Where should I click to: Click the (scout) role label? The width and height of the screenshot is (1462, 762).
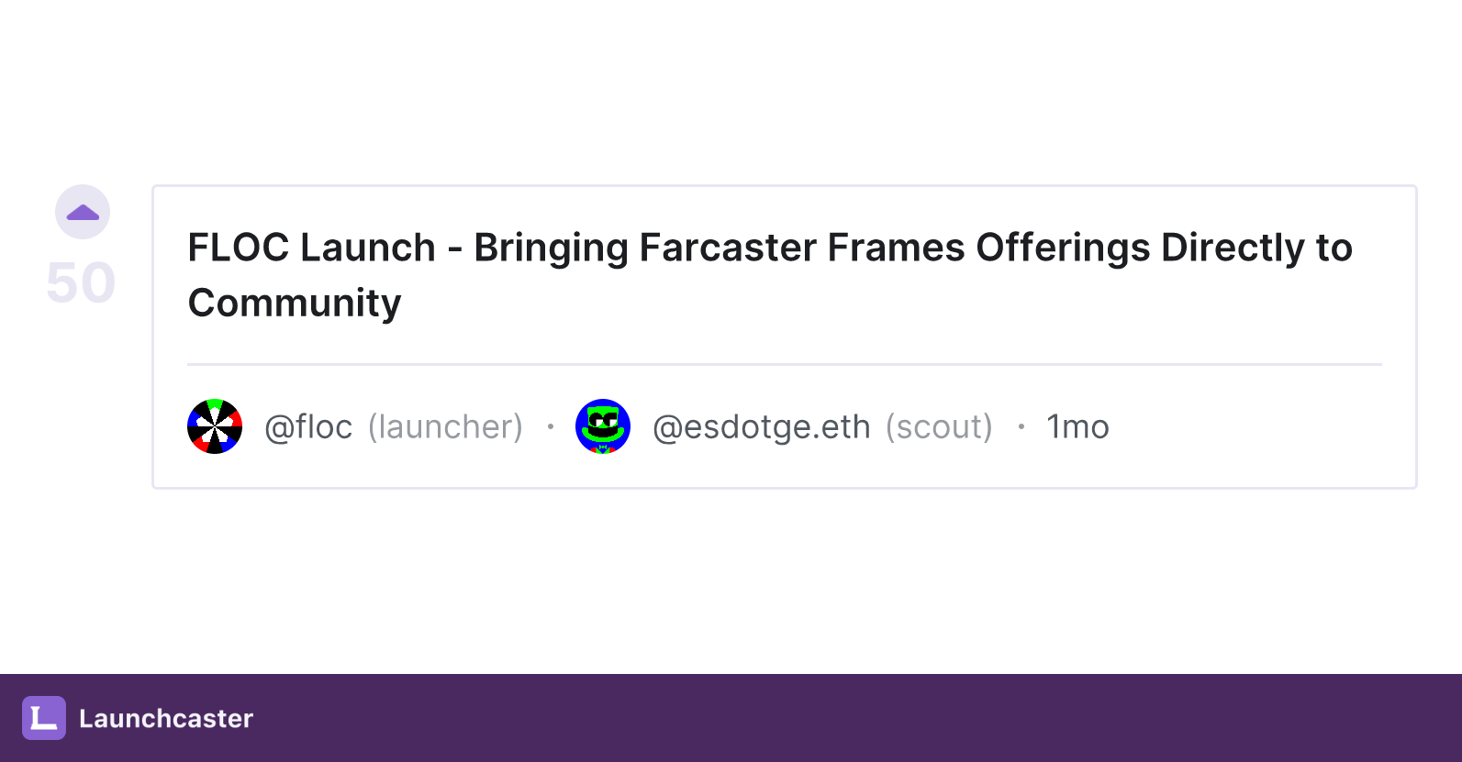click(939, 427)
